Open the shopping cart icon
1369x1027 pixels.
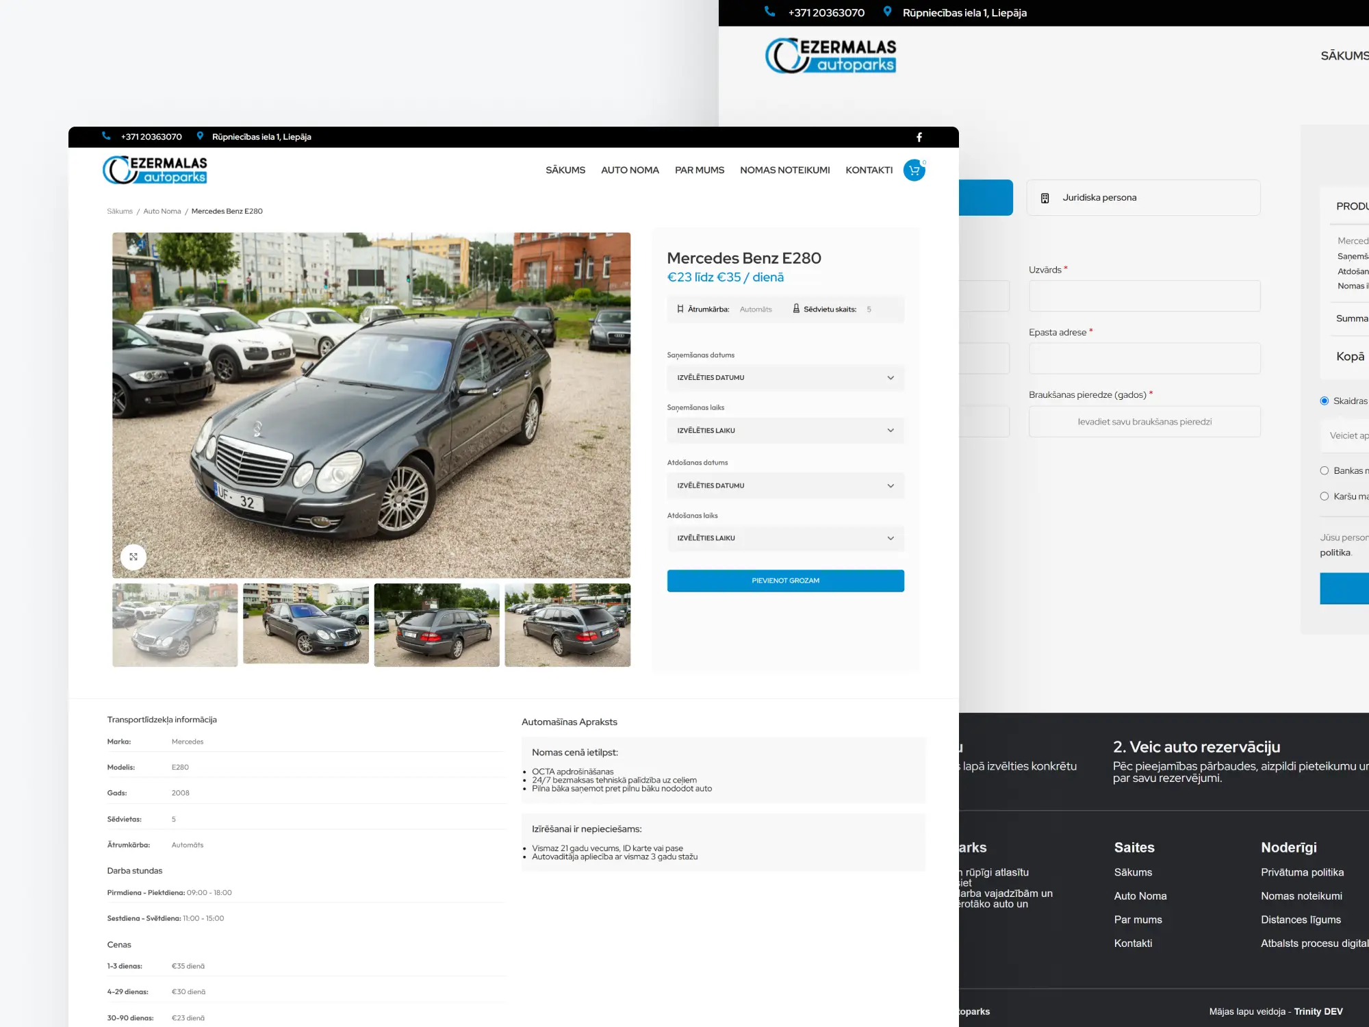(913, 170)
